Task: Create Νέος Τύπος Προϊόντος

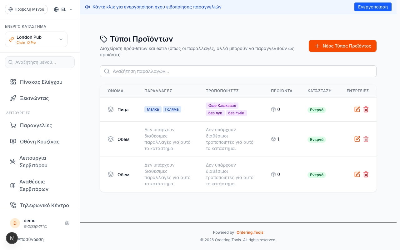Action: tap(342, 46)
